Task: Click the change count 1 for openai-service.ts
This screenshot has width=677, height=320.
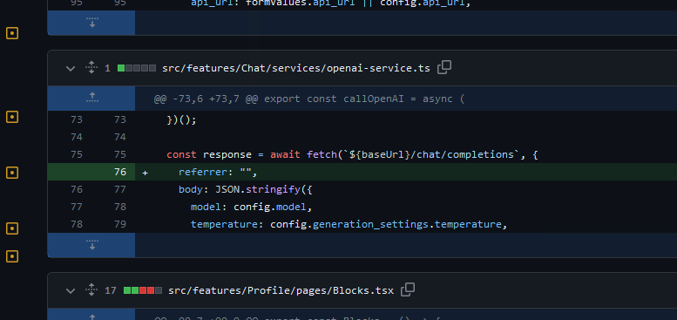Action: pyautogui.click(x=107, y=68)
